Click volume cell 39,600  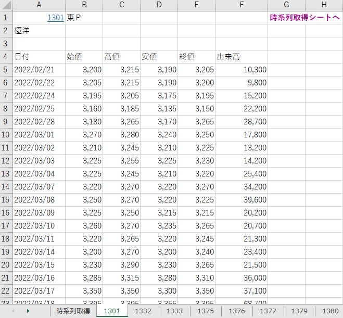pyautogui.click(x=242, y=200)
